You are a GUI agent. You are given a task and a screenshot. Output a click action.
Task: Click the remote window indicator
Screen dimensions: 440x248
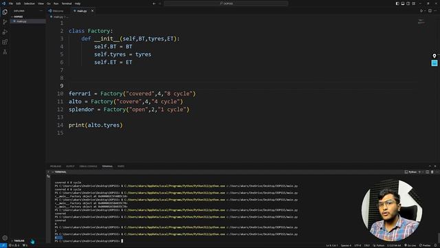tap(3, 245)
